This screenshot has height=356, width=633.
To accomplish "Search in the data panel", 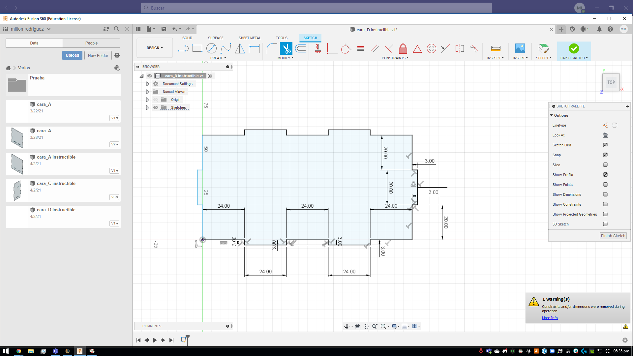I will (116, 29).
